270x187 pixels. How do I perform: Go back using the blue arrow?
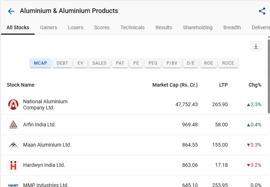(11, 11)
